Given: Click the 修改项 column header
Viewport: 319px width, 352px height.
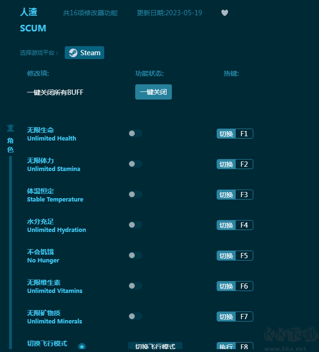Looking at the screenshot, I should click(x=38, y=74).
